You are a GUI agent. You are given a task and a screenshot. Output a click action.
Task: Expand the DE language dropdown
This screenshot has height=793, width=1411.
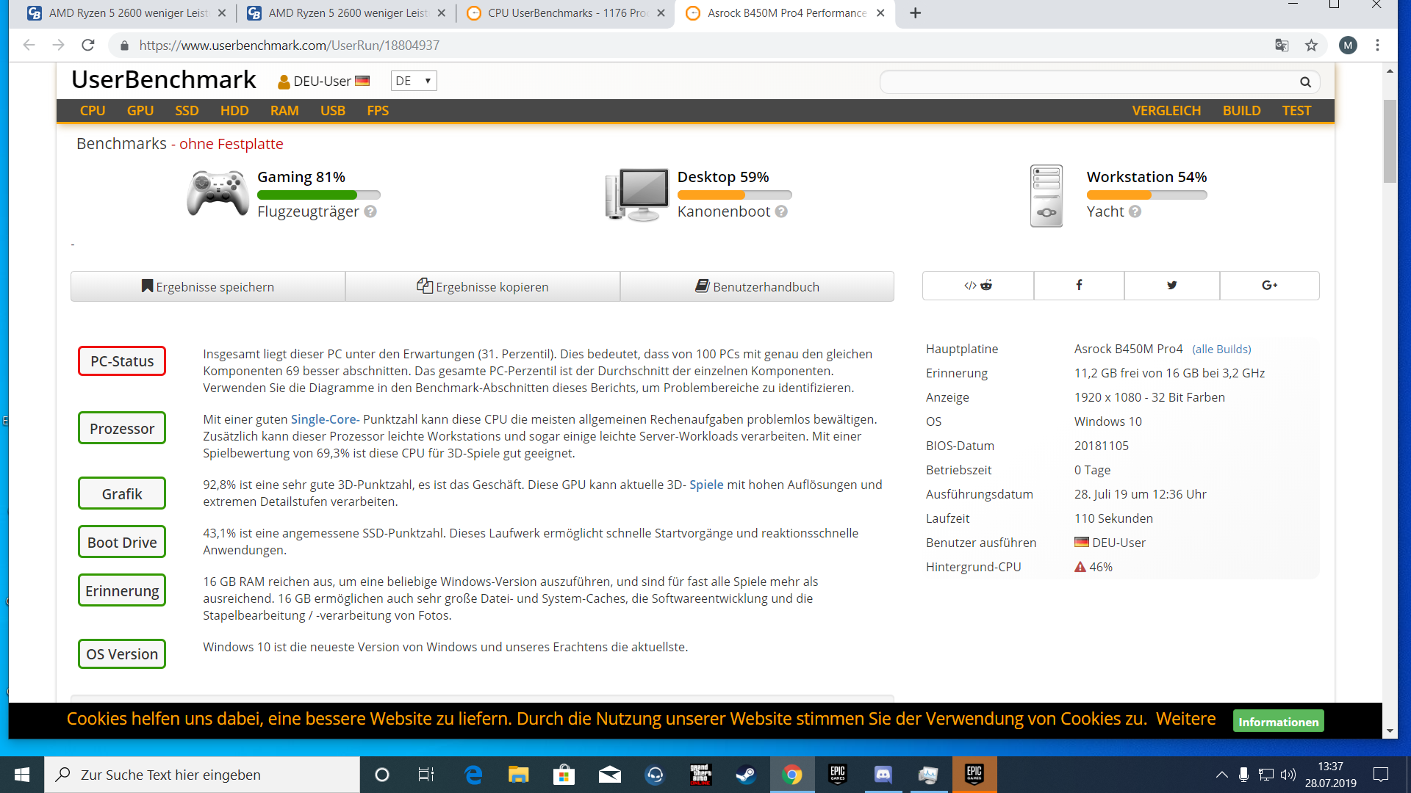[x=414, y=81]
